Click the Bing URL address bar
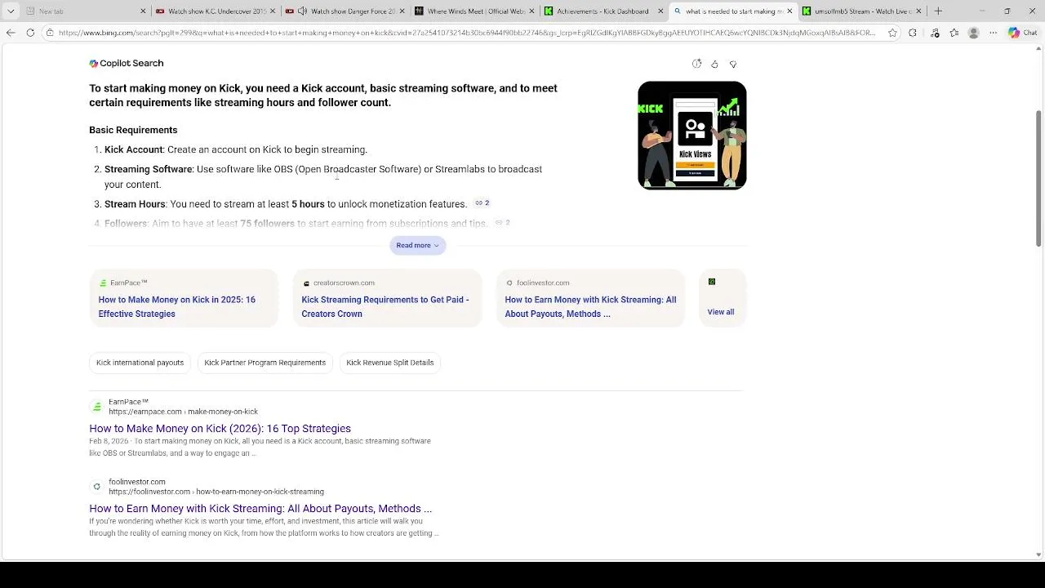Viewport: 1045px width, 588px height. [x=465, y=33]
